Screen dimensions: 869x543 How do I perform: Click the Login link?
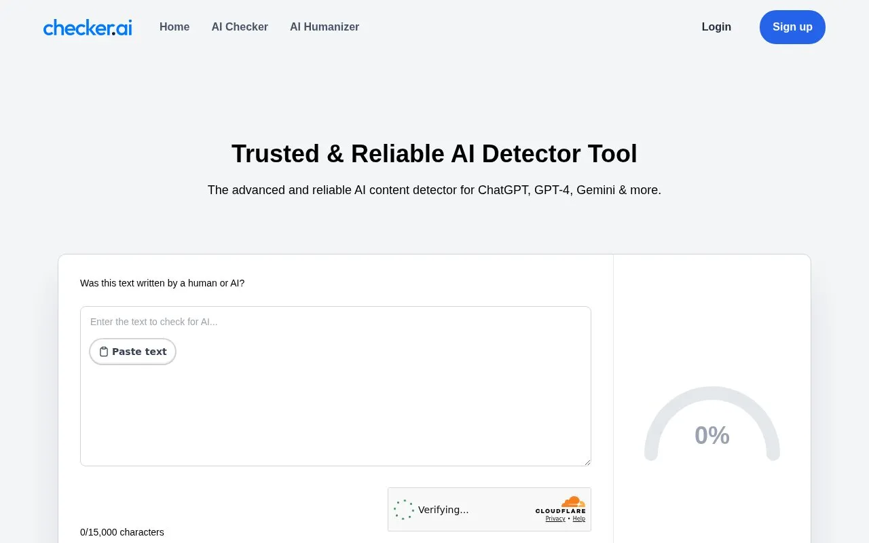tap(716, 27)
